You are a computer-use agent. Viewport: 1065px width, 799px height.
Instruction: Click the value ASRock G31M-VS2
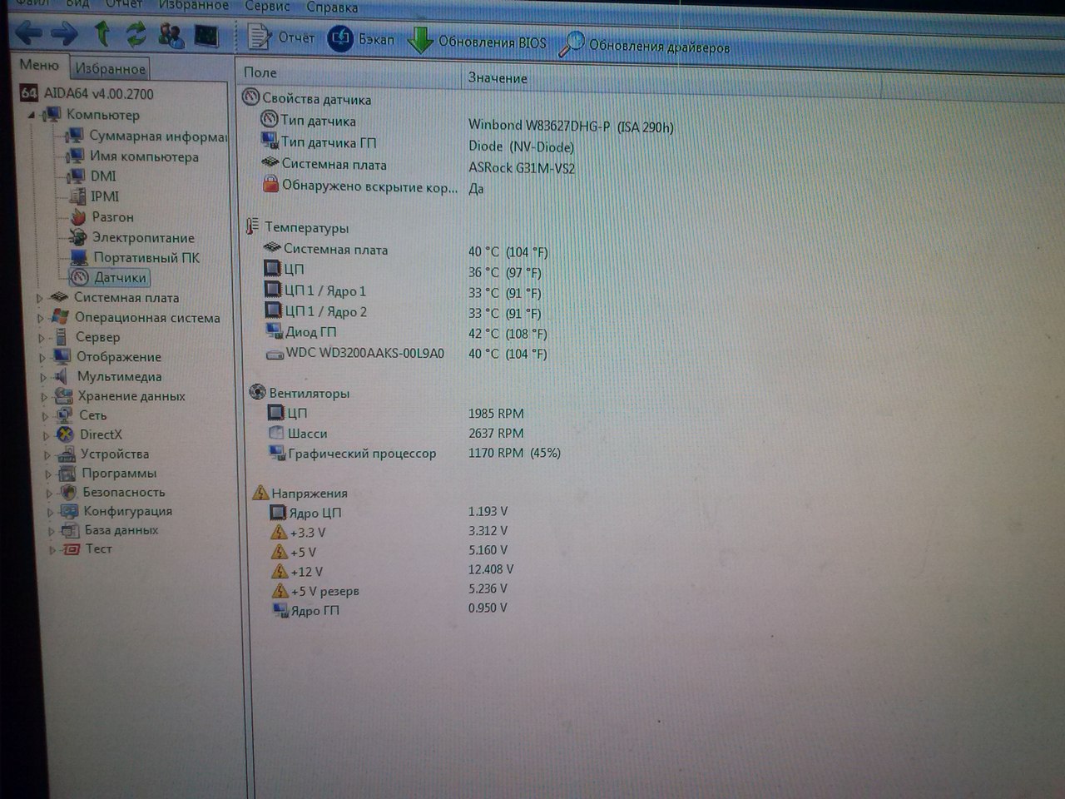pos(522,167)
